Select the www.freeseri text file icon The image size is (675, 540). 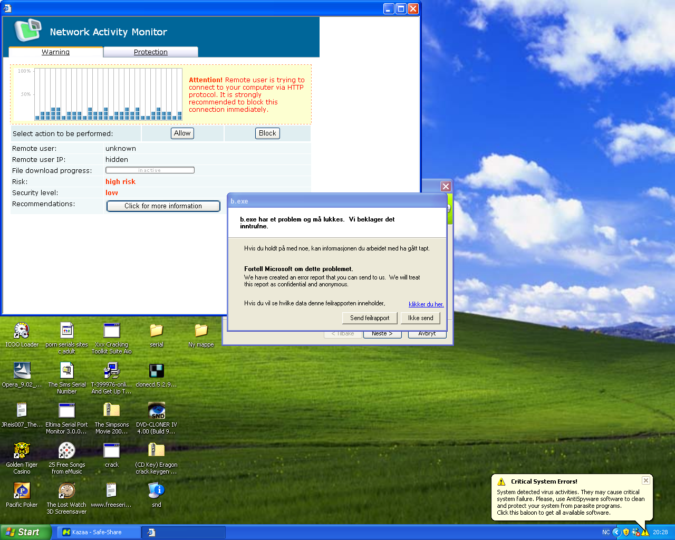click(x=112, y=495)
